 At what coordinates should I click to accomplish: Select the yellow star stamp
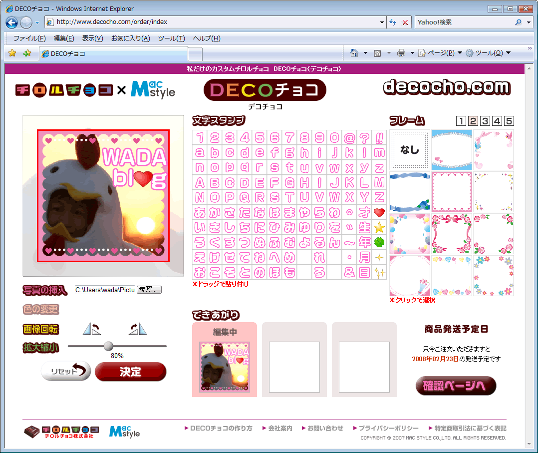click(379, 228)
